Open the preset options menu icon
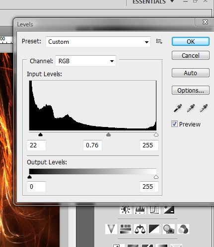 tap(159, 41)
